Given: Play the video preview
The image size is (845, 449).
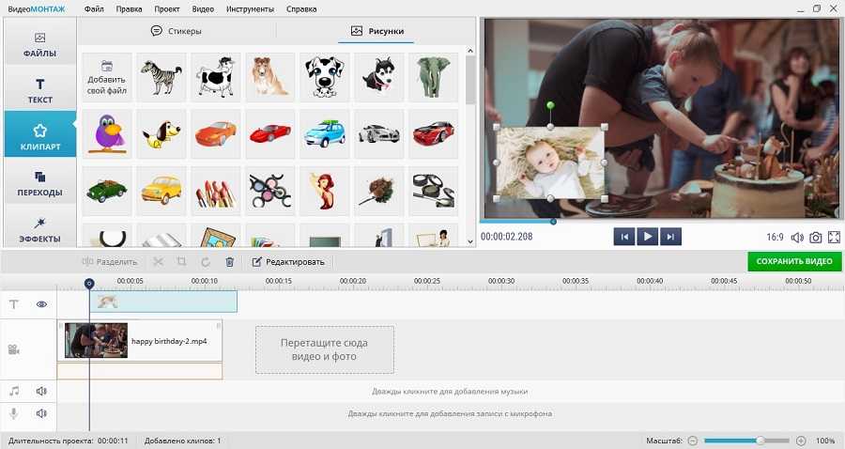Looking at the screenshot, I should [647, 237].
